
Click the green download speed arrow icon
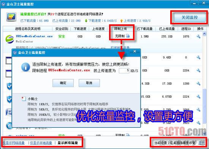click(86, 21)
